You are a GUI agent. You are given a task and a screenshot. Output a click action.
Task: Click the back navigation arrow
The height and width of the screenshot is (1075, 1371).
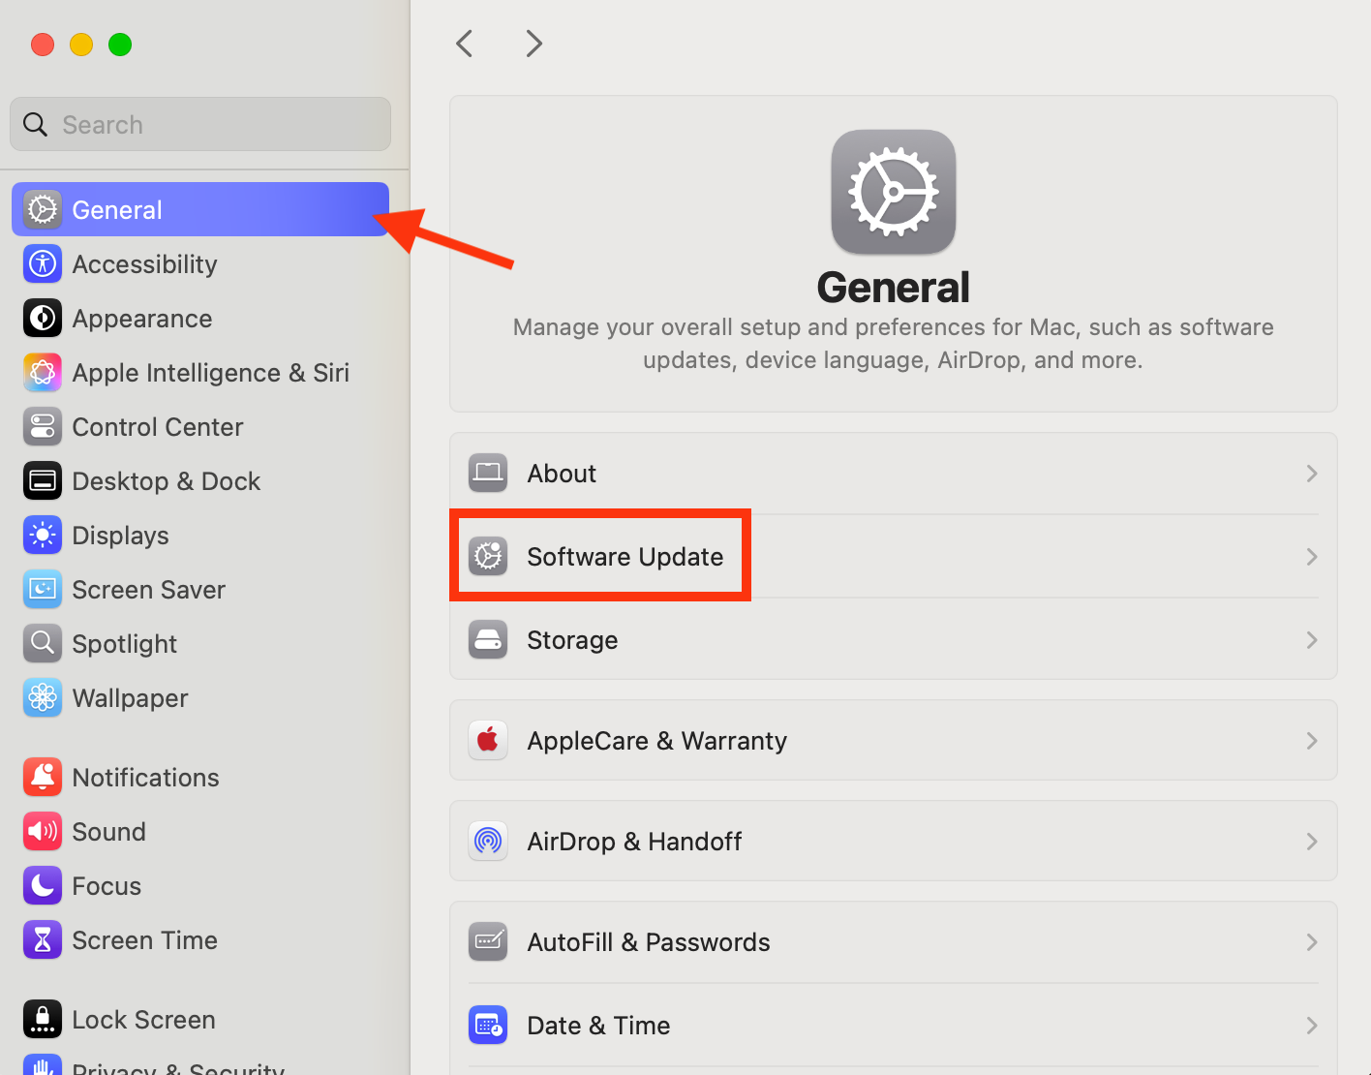click(x=464, y=43)
